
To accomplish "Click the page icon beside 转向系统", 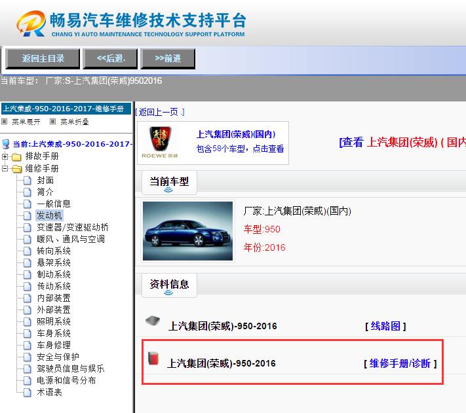I will [28, 251].
